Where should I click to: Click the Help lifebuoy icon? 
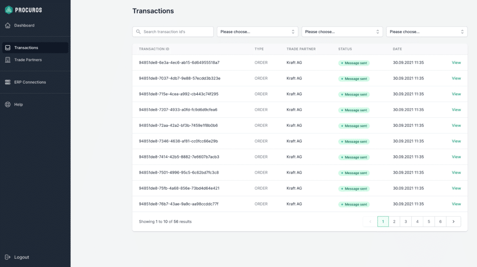tap(8, 104)
